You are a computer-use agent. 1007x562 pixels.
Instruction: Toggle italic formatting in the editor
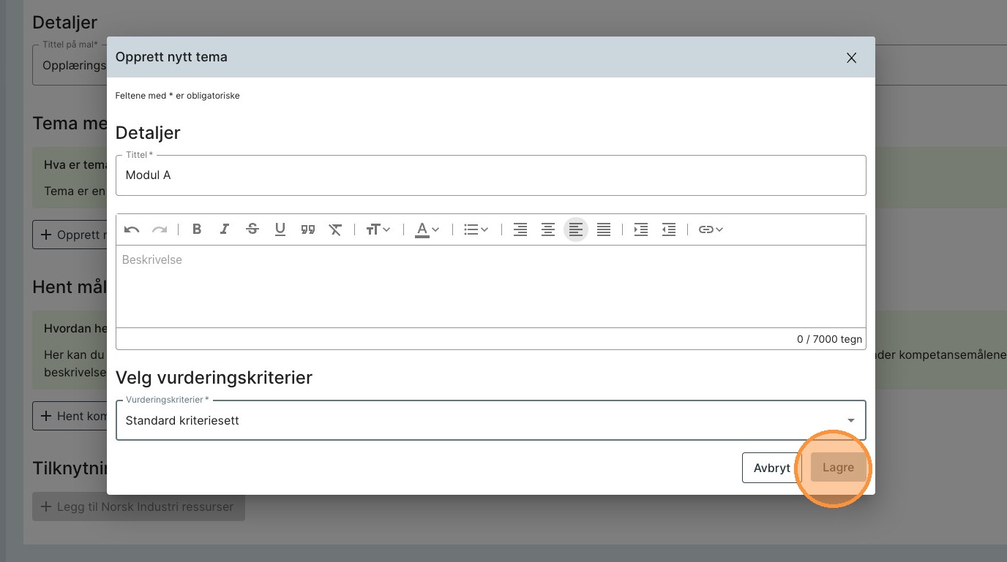[225, 229]
